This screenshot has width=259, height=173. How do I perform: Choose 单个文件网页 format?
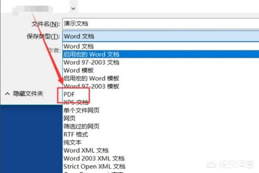pyautogui.click(x=82, y=110)
